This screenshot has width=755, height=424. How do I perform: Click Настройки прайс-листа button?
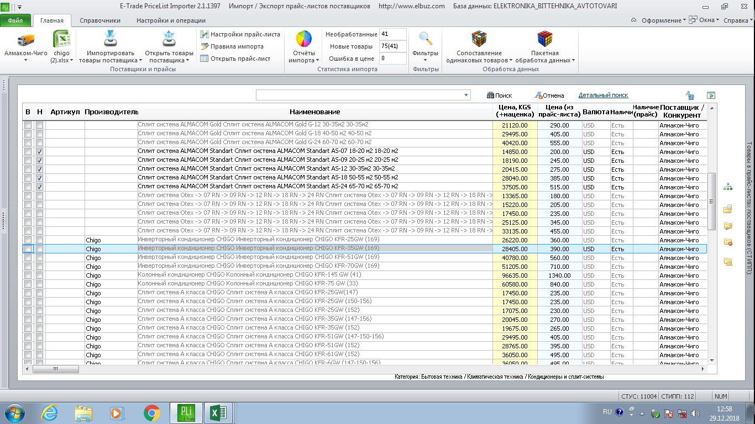pos(240,34)
